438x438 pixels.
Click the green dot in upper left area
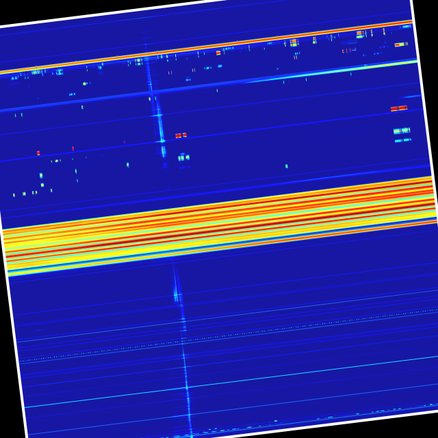pyautogui.click(x=85, y=83)
